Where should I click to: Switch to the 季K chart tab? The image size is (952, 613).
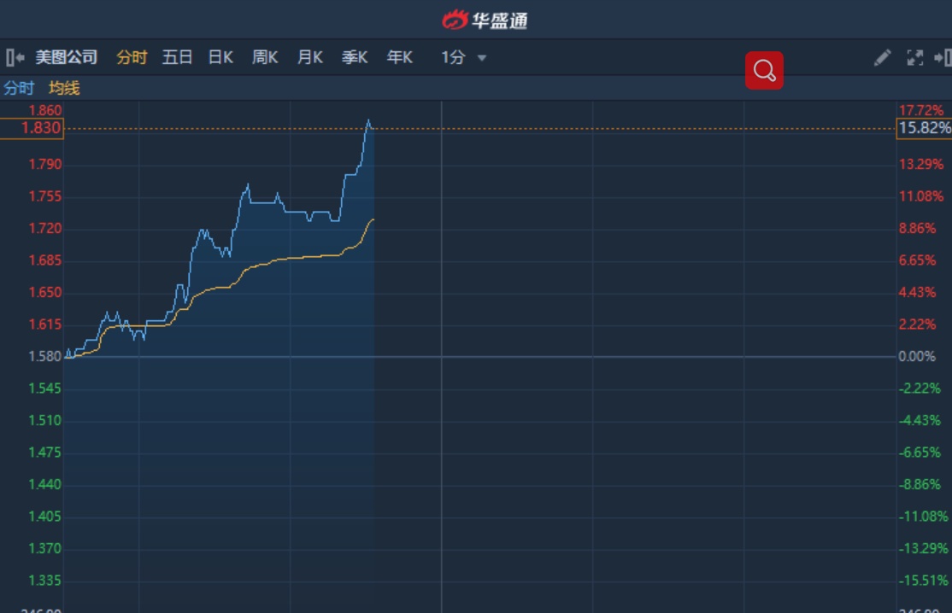point(355,57)
